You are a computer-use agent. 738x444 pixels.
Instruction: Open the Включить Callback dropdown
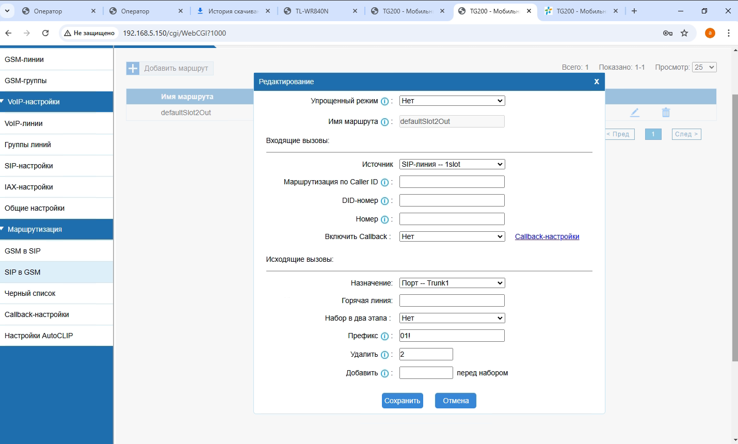click(452, 236)
